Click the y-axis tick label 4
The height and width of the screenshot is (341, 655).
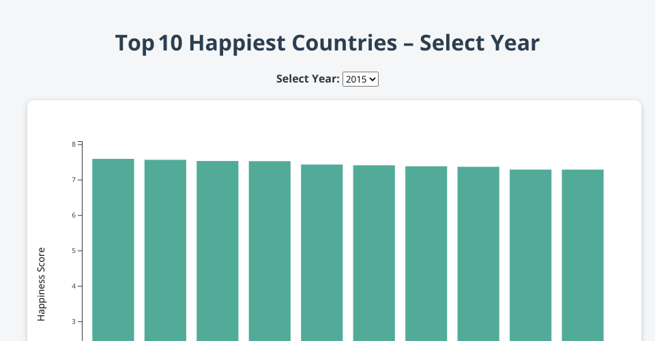[x=73, y=286]
